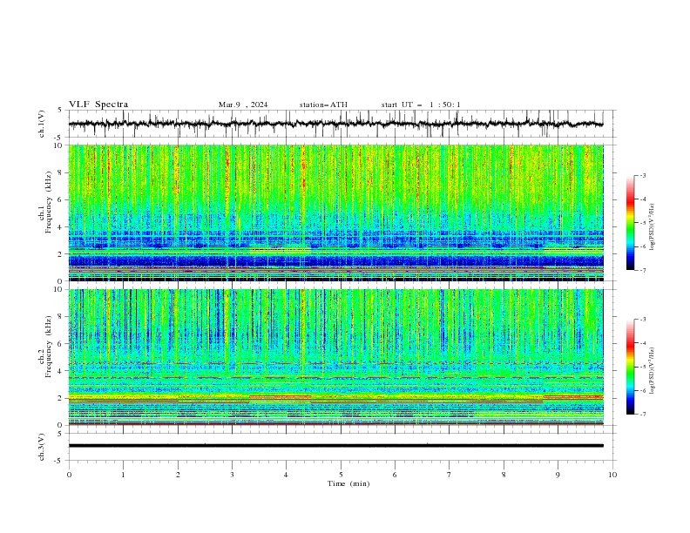Image resolution: width=690 pixels, height=533 pixels.
Task: Click the upper colorbar 'log(PSD)(V²/Hz)' label
Action: 653,226
